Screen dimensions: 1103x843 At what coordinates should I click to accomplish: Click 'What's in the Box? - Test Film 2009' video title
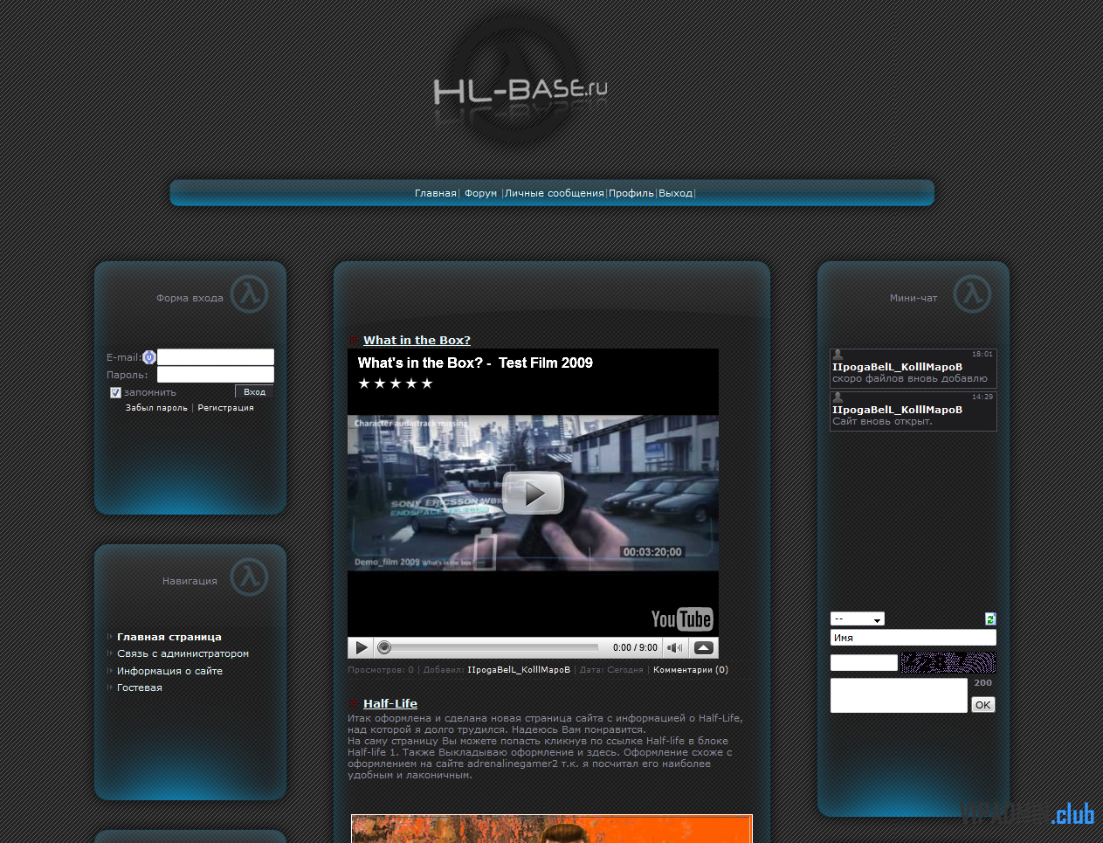click(x=475, y=363)
